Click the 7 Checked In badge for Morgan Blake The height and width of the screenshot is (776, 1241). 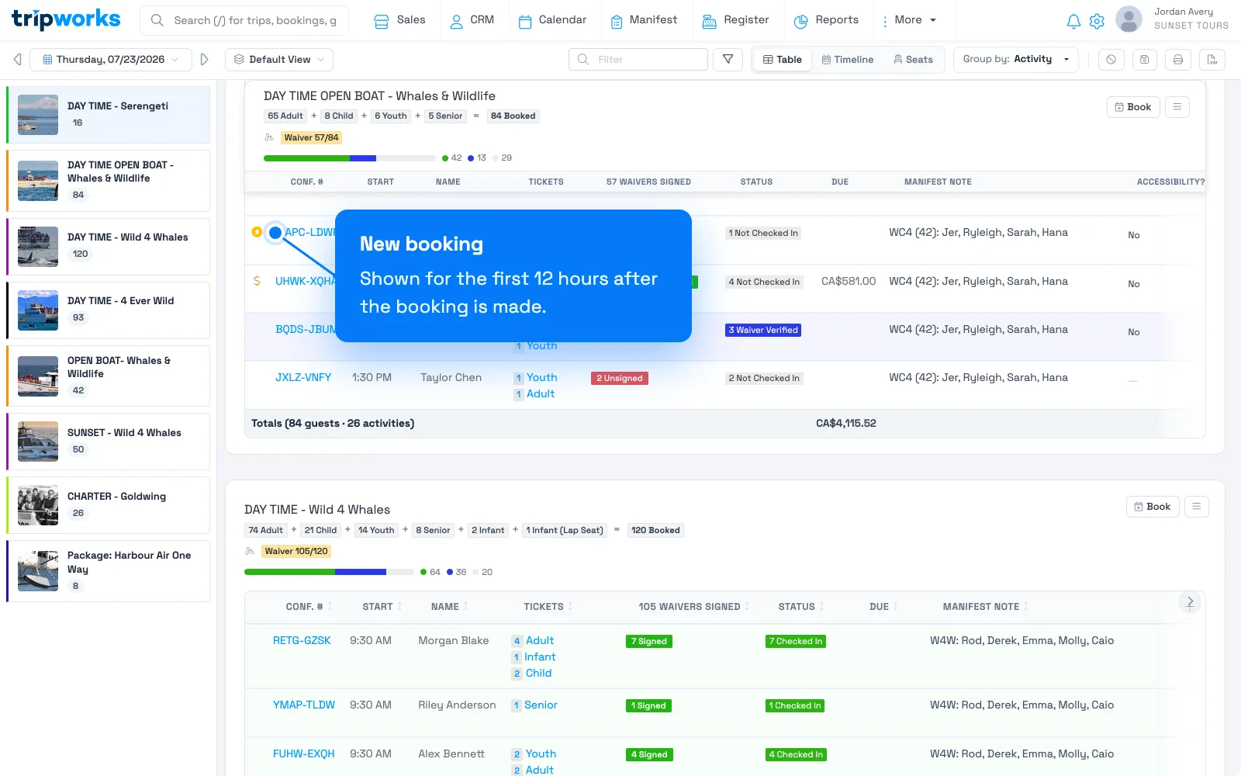click(796, 642)
